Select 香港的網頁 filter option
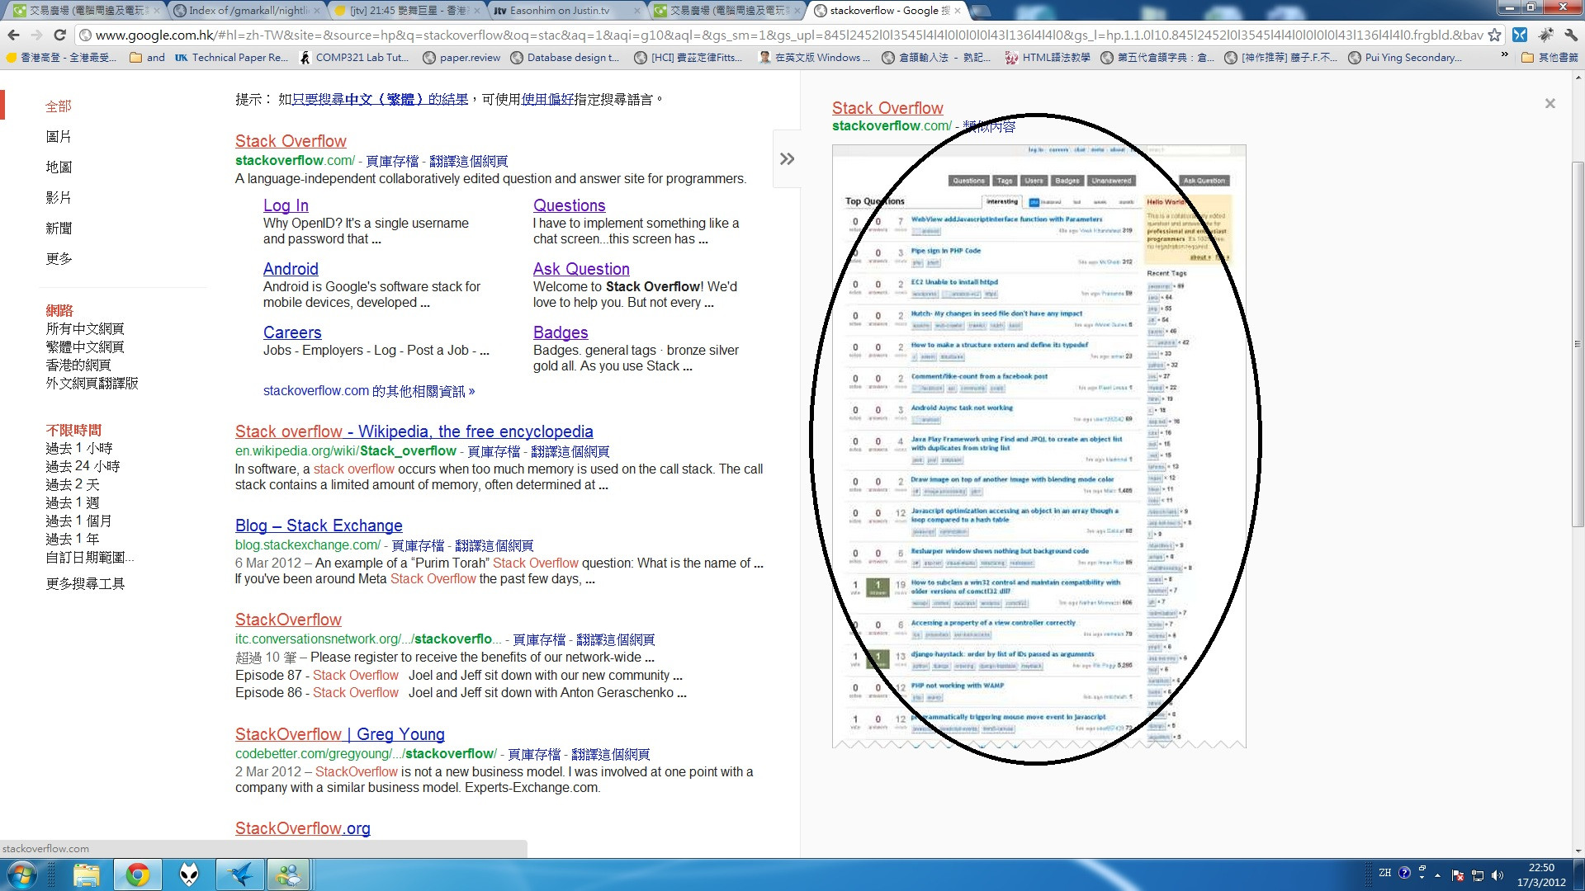The width and height of the screenshot is (1585, 891). 78,365
